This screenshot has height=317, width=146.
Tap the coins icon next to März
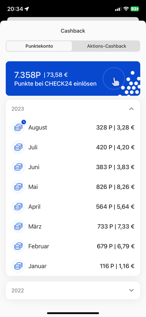pos(18,227)
